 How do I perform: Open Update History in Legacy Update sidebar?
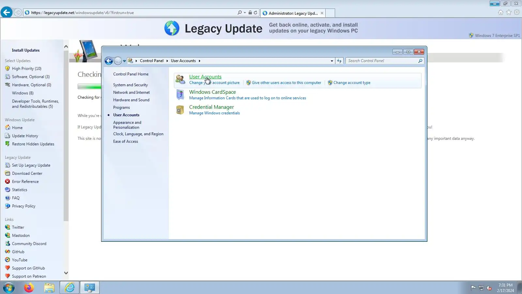tap(25, 136)
